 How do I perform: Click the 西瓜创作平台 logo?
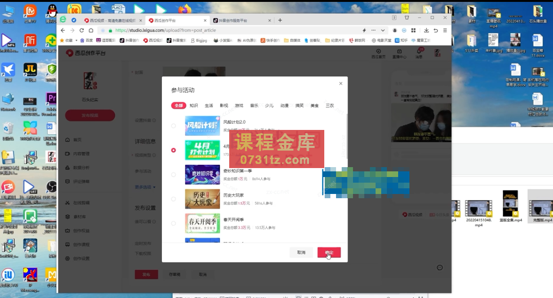(86, 53)
